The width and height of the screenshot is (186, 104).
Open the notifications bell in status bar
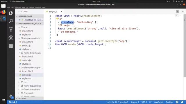coord(182,102)
